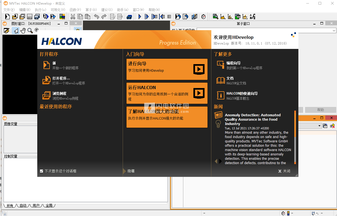Image resolution: width=337 pixels, height=216 pixels.
Task: Switch to the 用户 variables tab
Action: tap(36, 205)
